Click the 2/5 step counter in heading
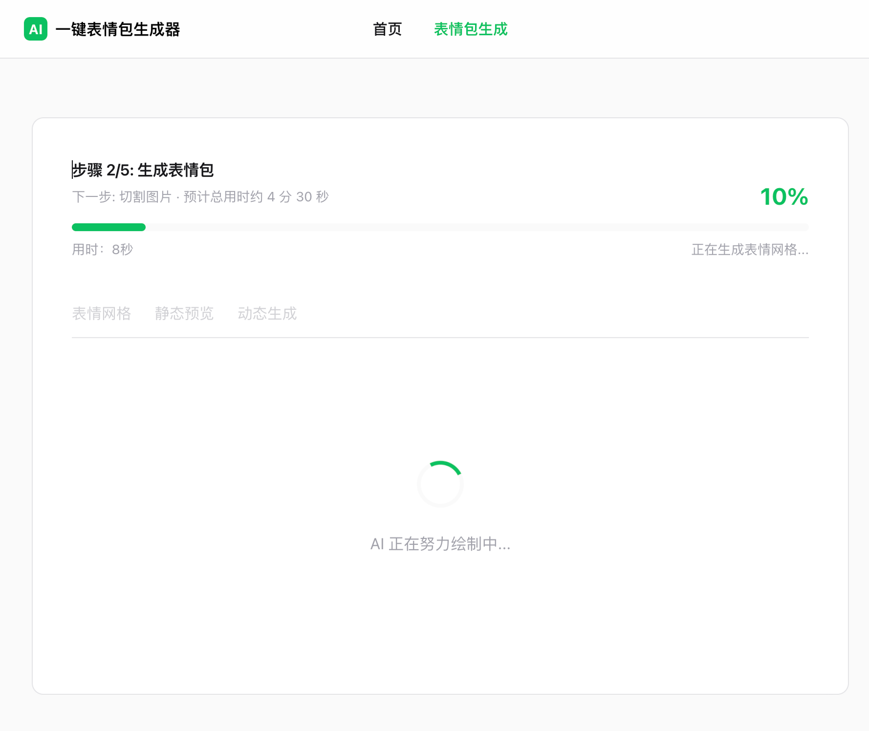 click(x=118, y=170)
